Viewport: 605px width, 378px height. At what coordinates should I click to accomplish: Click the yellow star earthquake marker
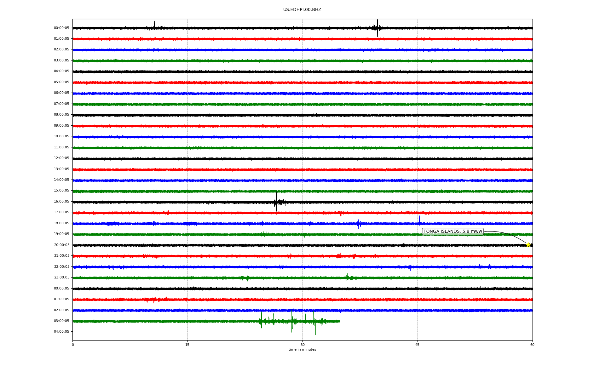click(528, 245)
